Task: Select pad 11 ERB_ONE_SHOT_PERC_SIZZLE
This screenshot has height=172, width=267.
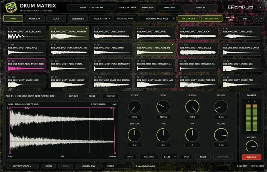Action: pyautogui.click(x=198, y=49)
